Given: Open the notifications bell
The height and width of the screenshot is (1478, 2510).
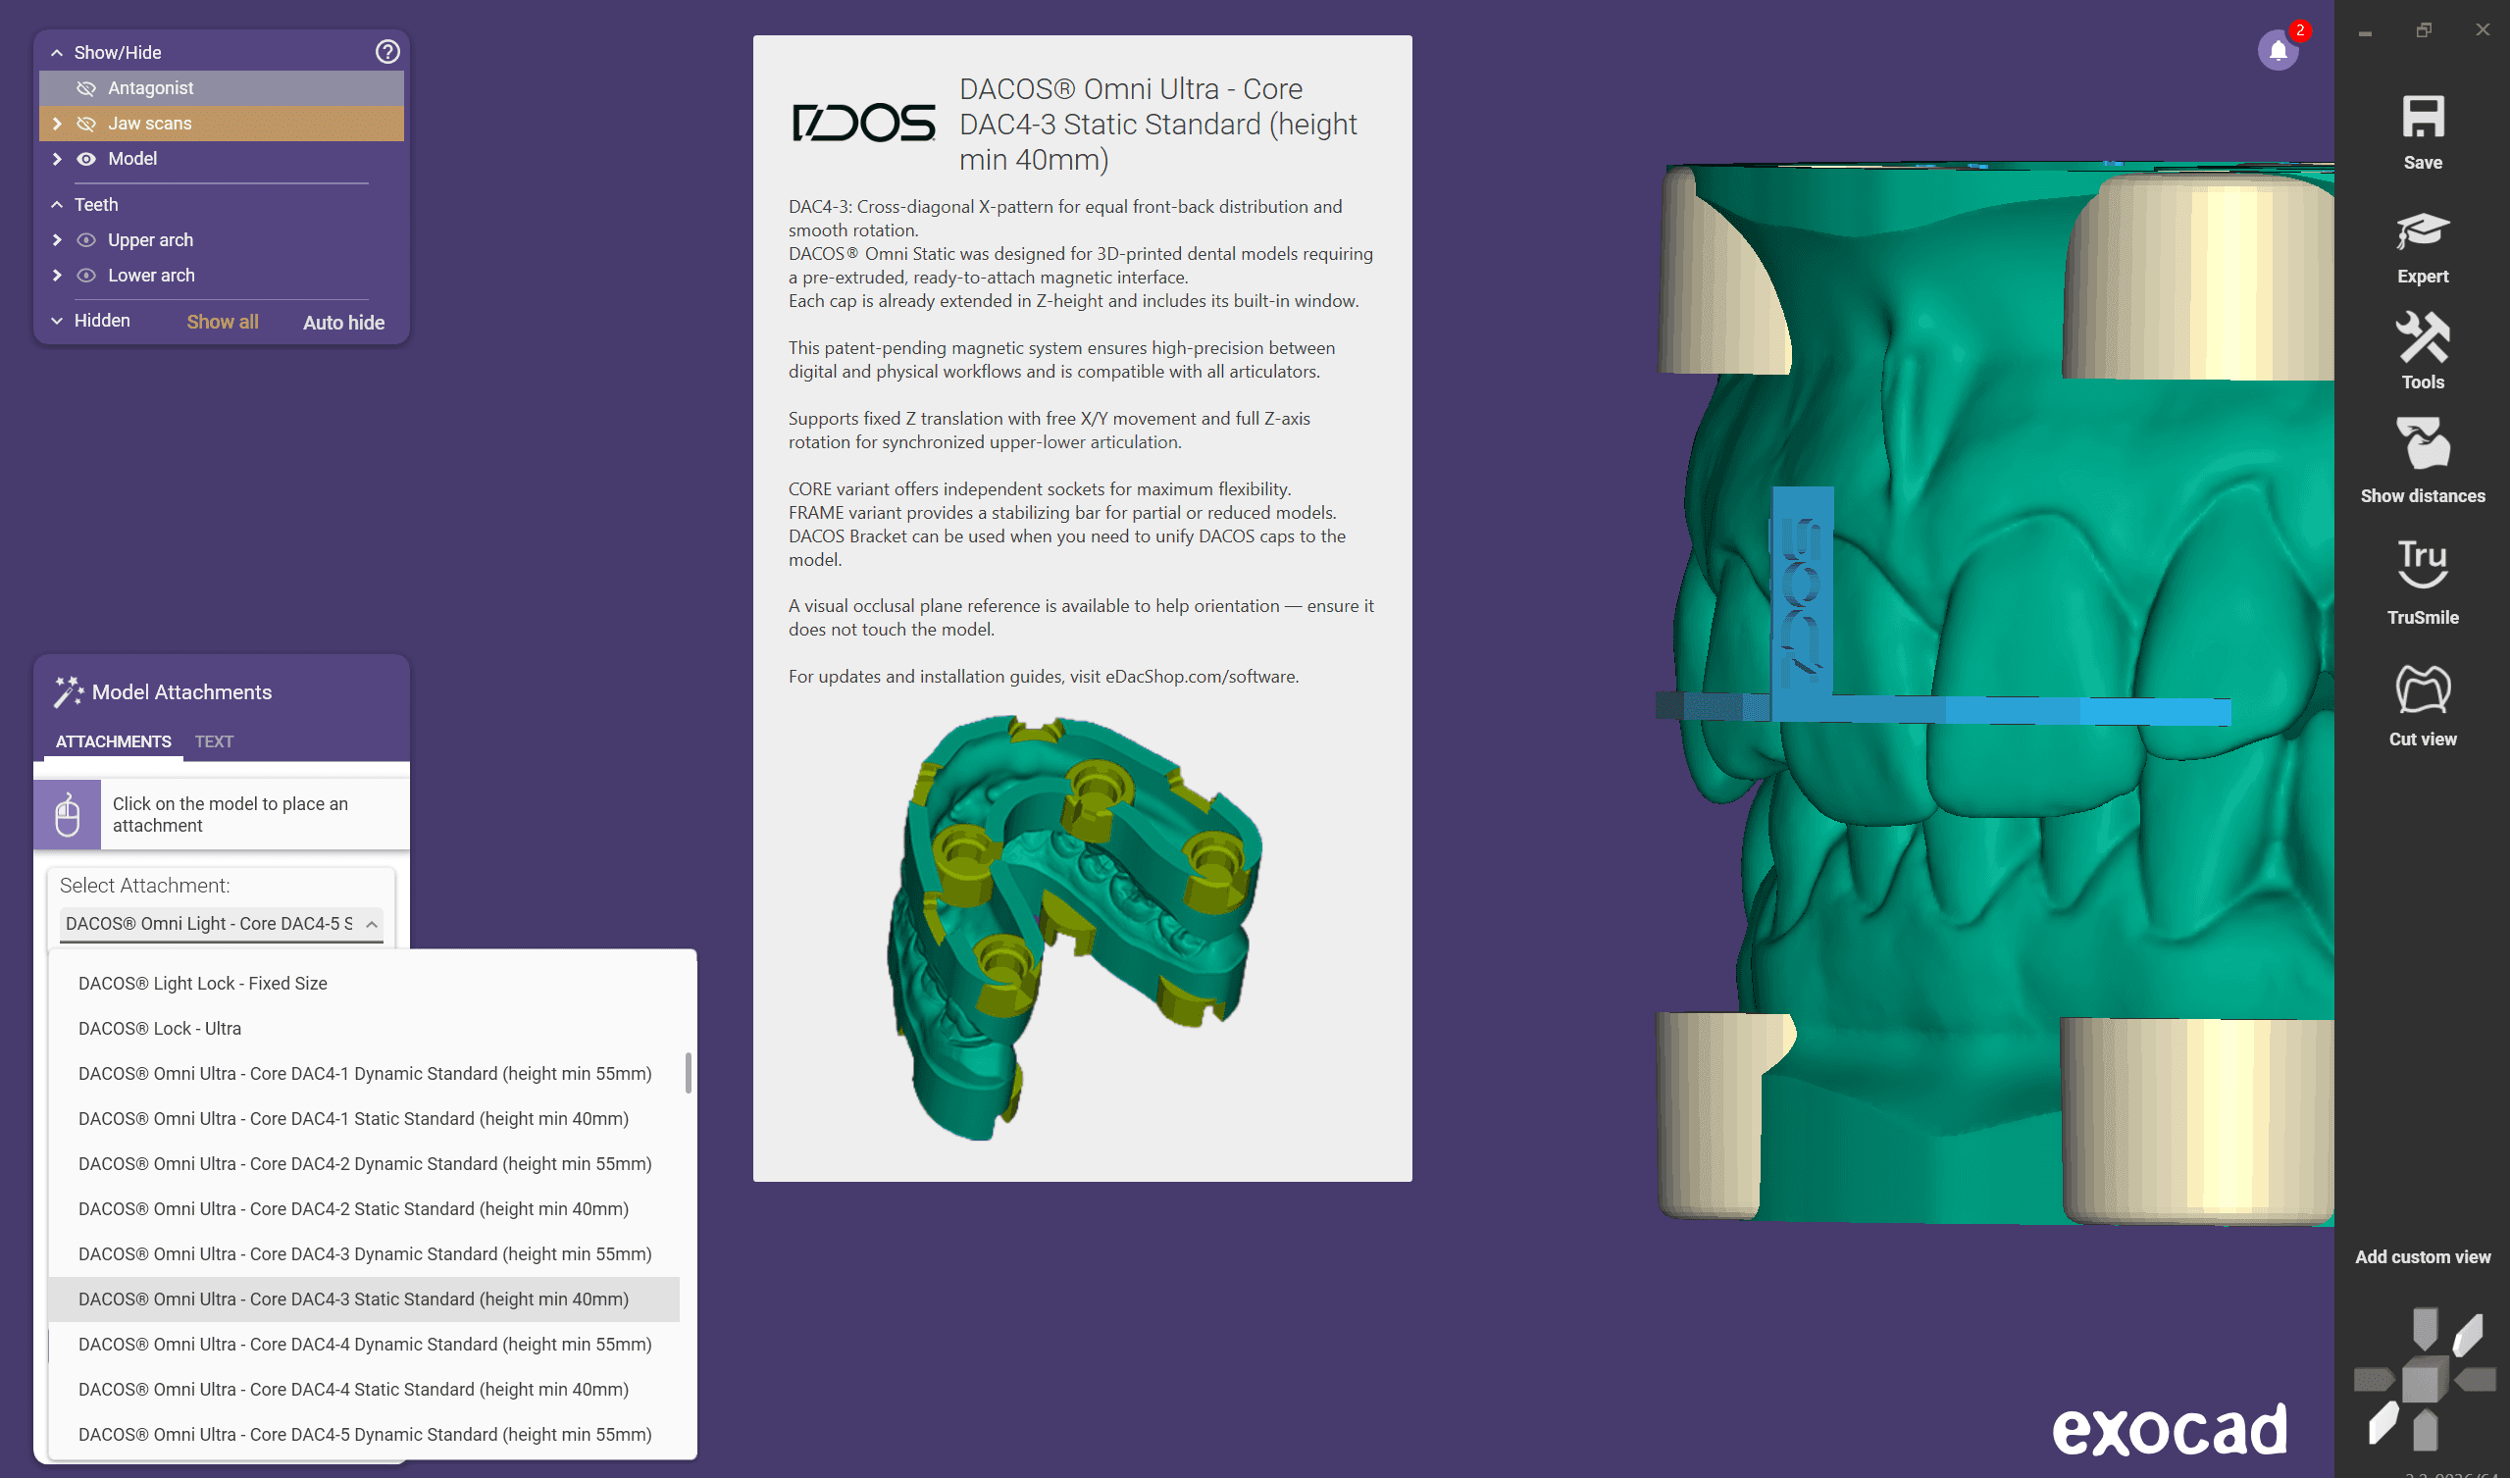Looking at the screenshot, I should pyautogui.click(x=2277, y=50).
